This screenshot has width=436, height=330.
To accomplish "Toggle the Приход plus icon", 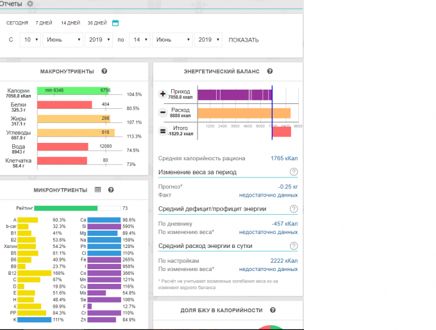I will (x=163, y=94).
